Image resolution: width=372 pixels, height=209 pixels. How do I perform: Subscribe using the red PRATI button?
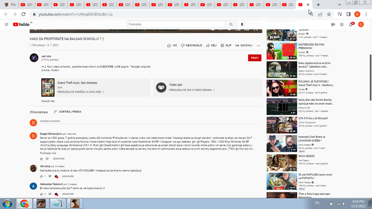coord(255,58)
